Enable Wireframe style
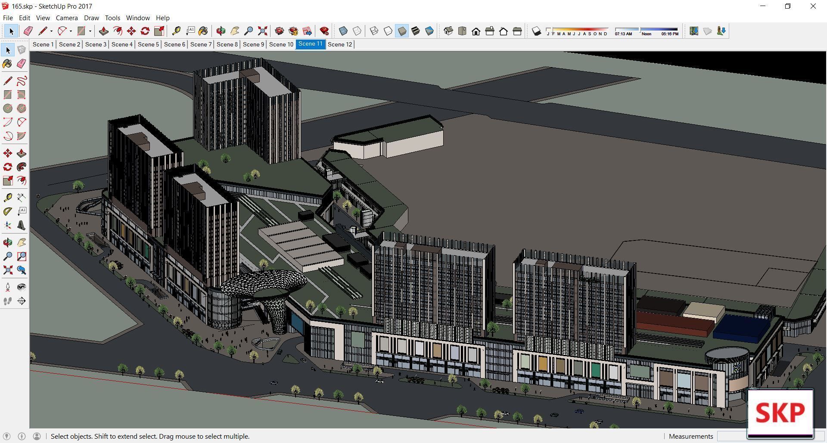Screen dimensions: 827x443 point(374,31)
